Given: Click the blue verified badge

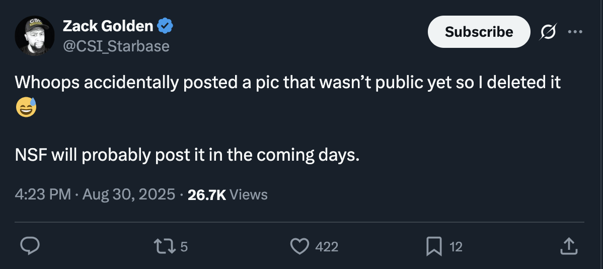Looking at the screenshot, I should pos(165,26).
